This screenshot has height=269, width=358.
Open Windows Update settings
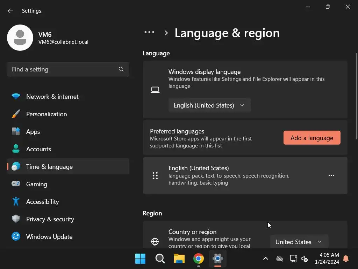coord(68,236)
